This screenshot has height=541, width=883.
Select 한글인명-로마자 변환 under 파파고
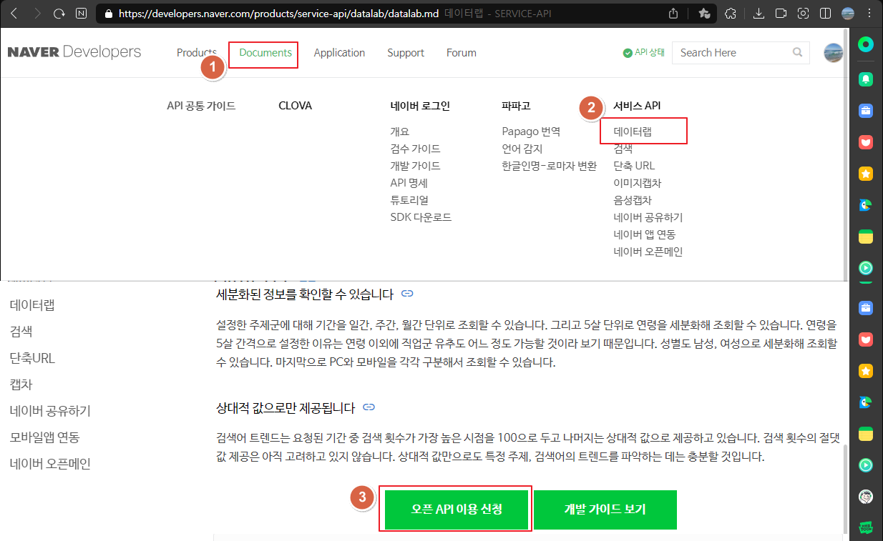pos(550,166)
